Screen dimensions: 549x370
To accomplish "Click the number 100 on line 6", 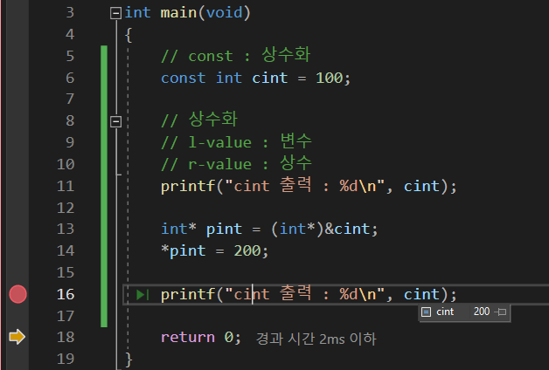I will [x=329, y=78].
